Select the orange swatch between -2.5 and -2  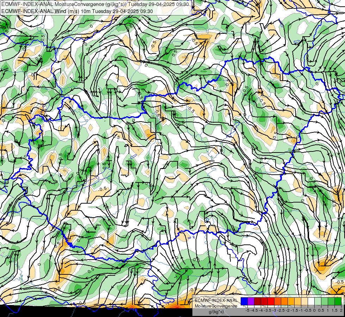[x=284, y=301]
